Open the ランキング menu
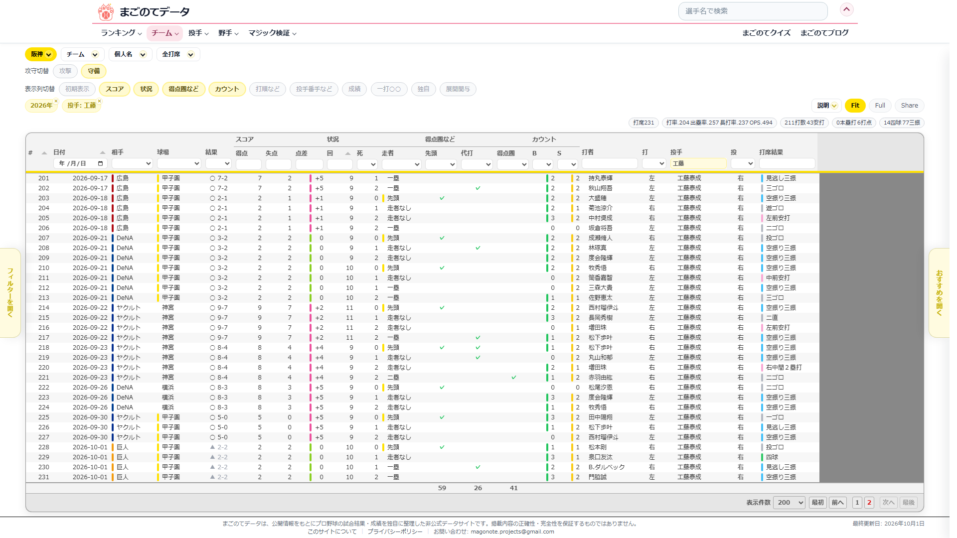This screenshot has width=957, height=538. tap(121, 33)
